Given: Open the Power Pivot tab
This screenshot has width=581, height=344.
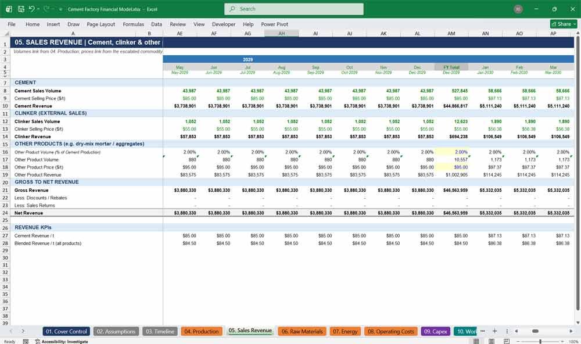Looking at the screenshot, I should coord(275,24).
